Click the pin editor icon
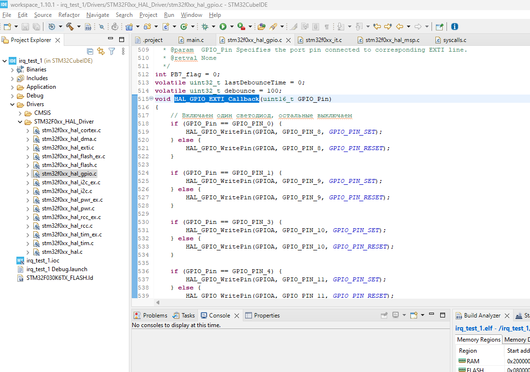Viewport: 530px width, 372px height. [x=439, y=27]
